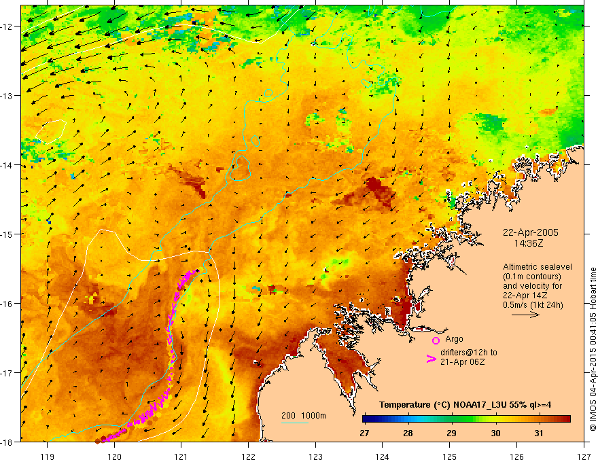598x462 pixels.
Task: Click latitude axis label -17
Action: click(7, 373)
